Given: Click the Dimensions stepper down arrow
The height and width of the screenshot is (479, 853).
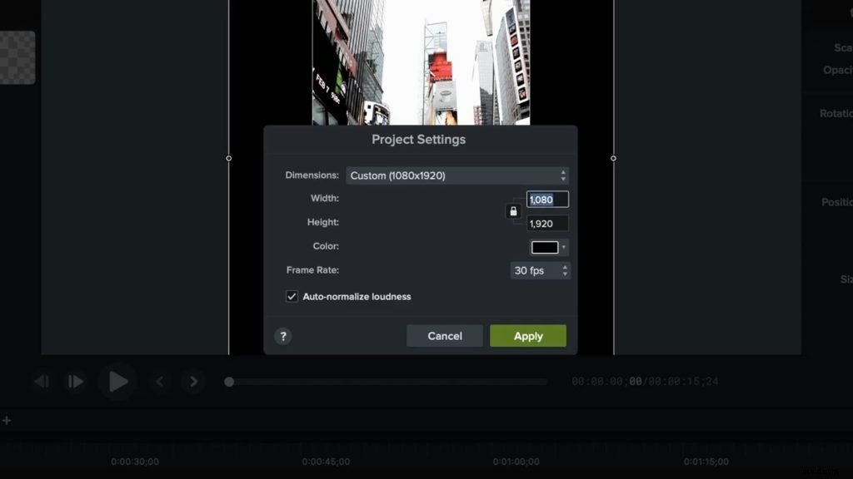Looking at the screenshot, I should pos(563,179).
